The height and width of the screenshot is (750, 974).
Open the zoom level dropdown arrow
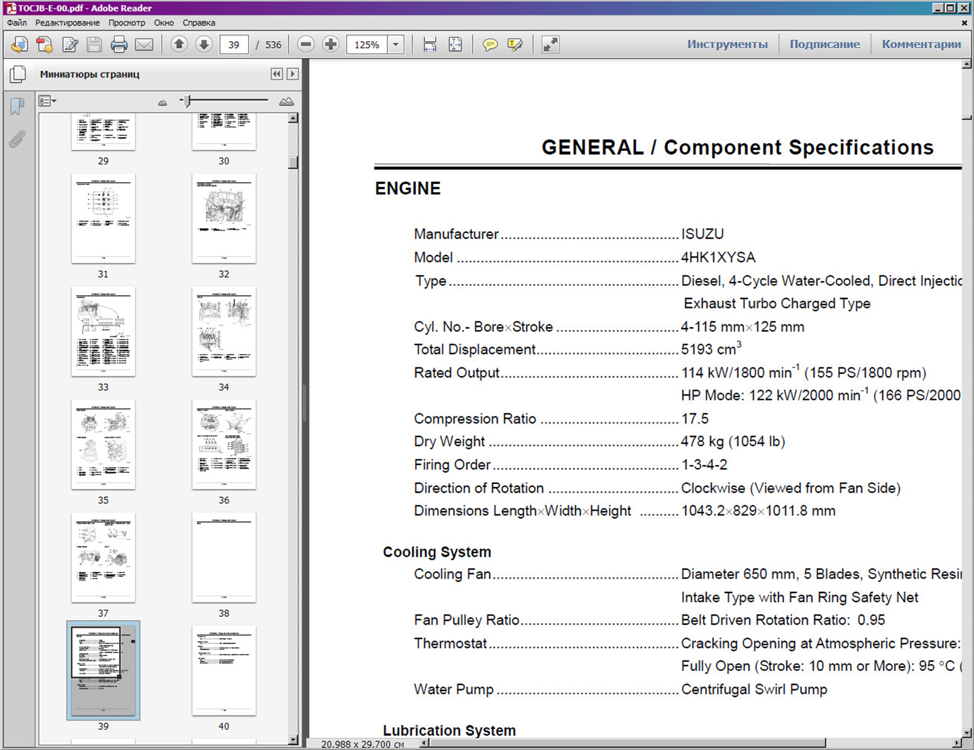coord(396,45)
